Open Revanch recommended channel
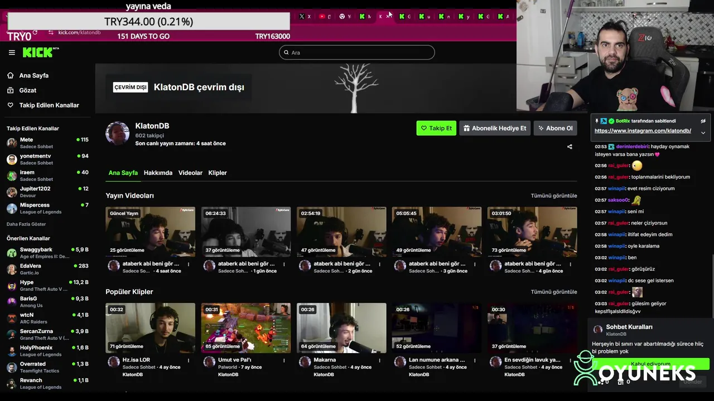This screenshot has height=401, width=714. (x=47, y=384)
